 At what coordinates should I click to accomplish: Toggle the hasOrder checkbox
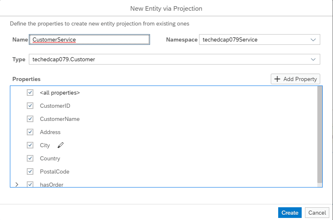[x=30, y=184]
